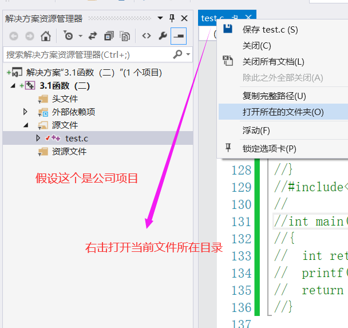Screen dimensions: 348x328
Task: Select the 源文件 folder
Action: point(65,125)
